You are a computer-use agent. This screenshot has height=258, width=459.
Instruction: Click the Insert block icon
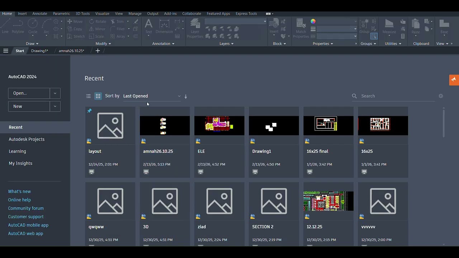click(x=274, y=26)
